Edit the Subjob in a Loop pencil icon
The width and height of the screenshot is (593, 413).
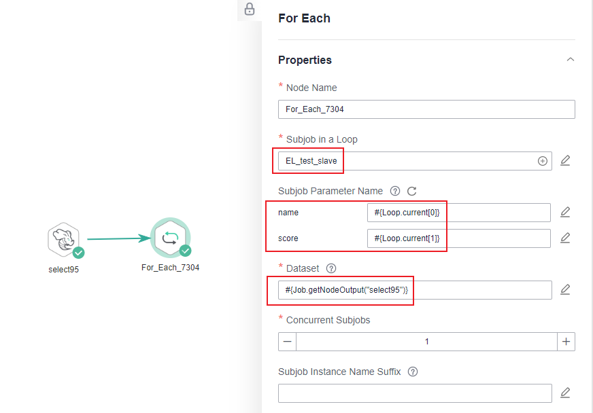coord(565,160)
